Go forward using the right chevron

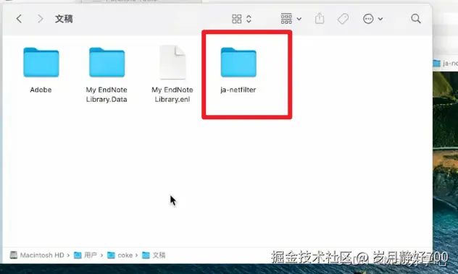(x=41, y=19)
